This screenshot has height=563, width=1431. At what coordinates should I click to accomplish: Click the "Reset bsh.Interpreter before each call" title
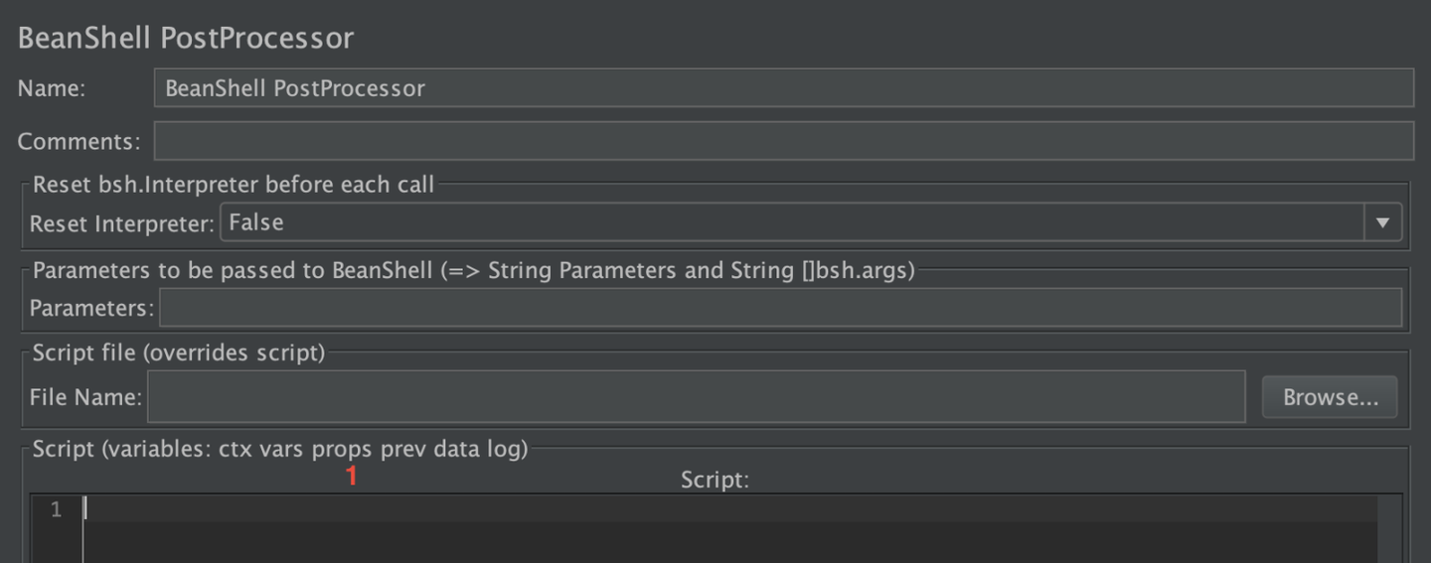234,185
